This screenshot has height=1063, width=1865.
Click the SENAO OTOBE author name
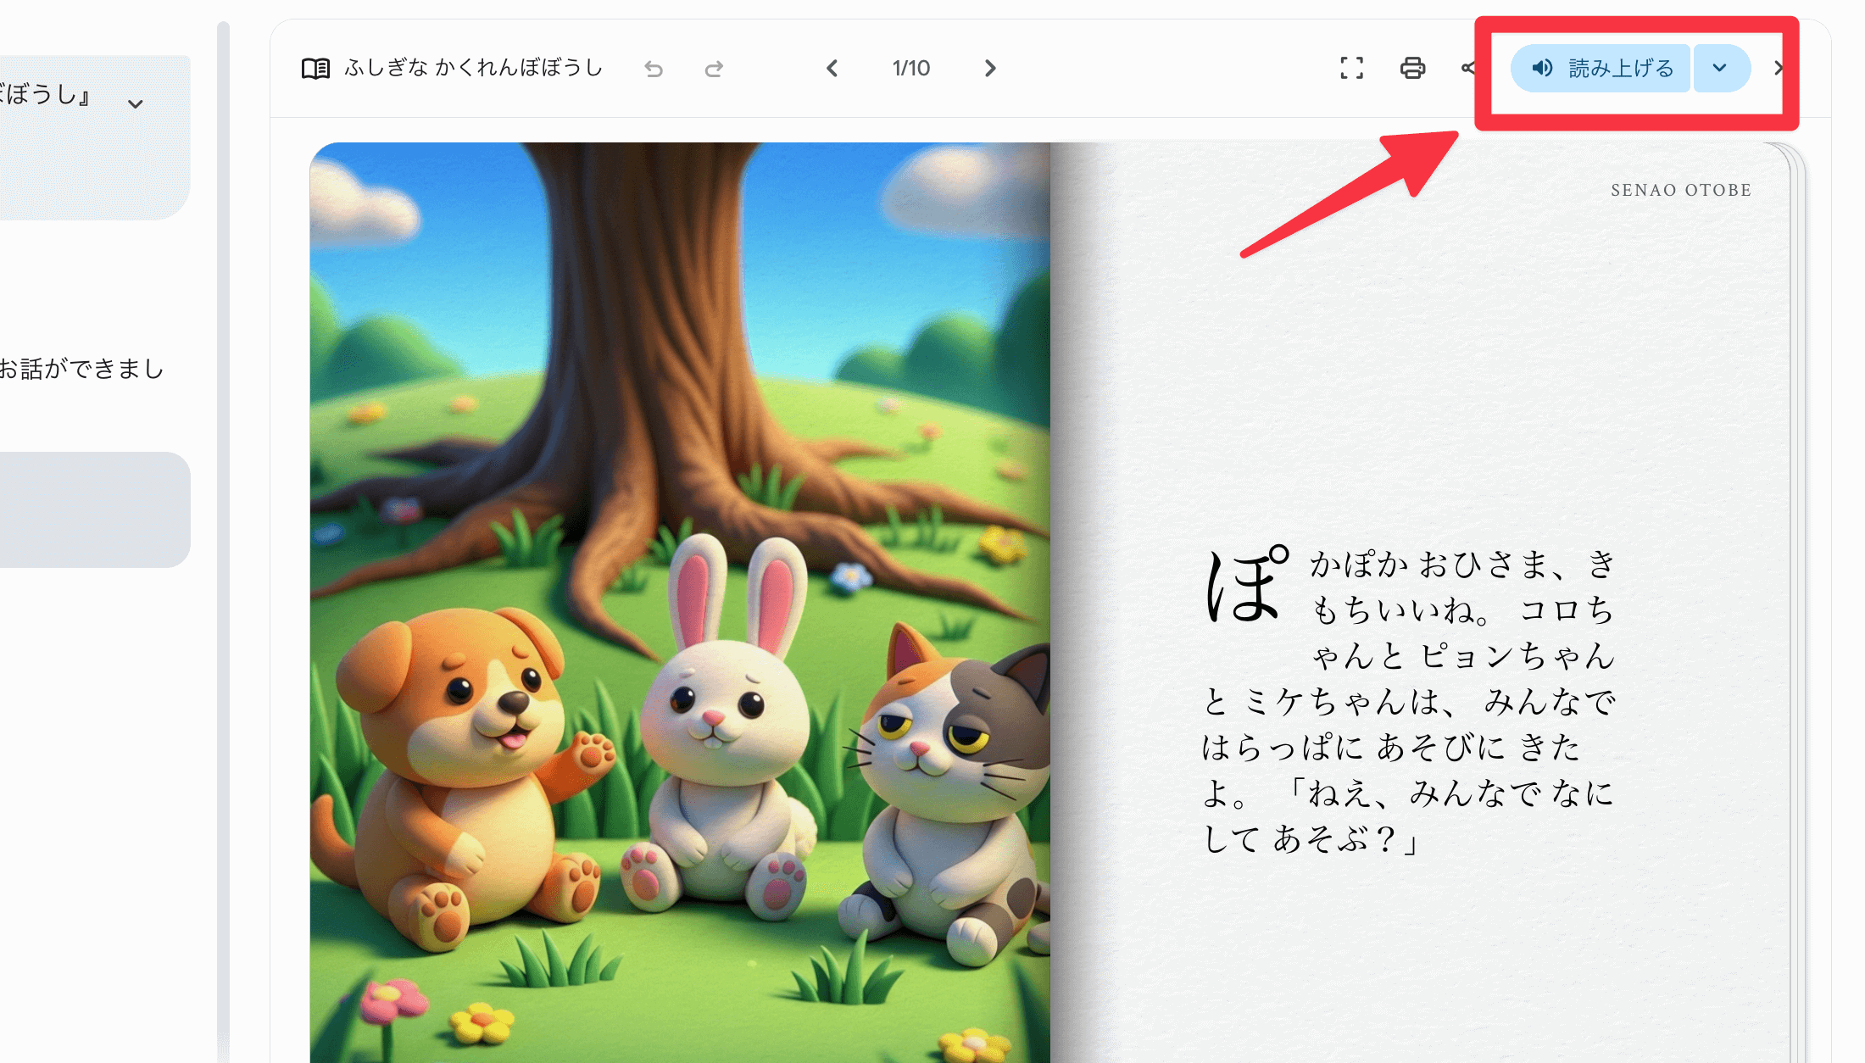[x=1680, y=191]
